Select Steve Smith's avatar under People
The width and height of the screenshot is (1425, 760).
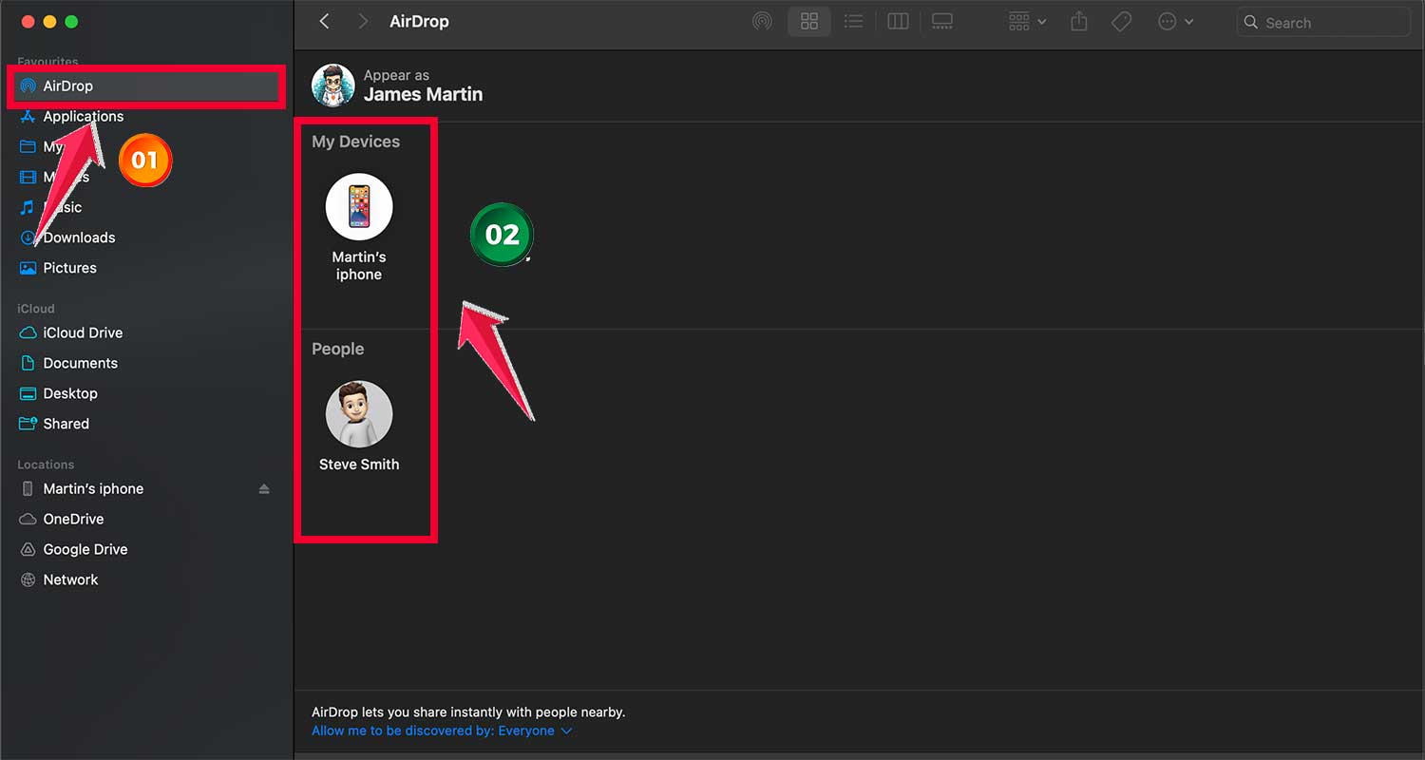(359, 414)
